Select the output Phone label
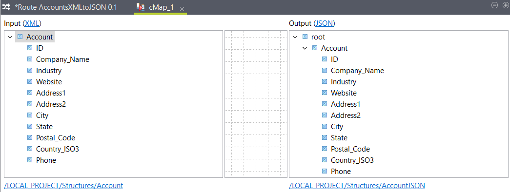This screenshot has height=192, width=510. (341, 172)
